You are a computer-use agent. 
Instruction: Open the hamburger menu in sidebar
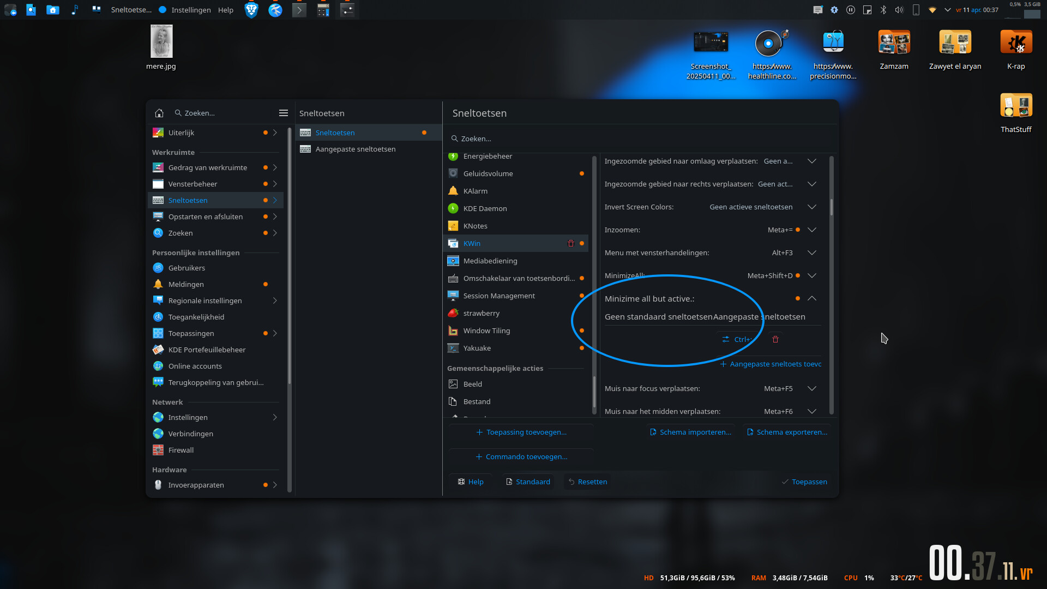click(x=284, y=113)
